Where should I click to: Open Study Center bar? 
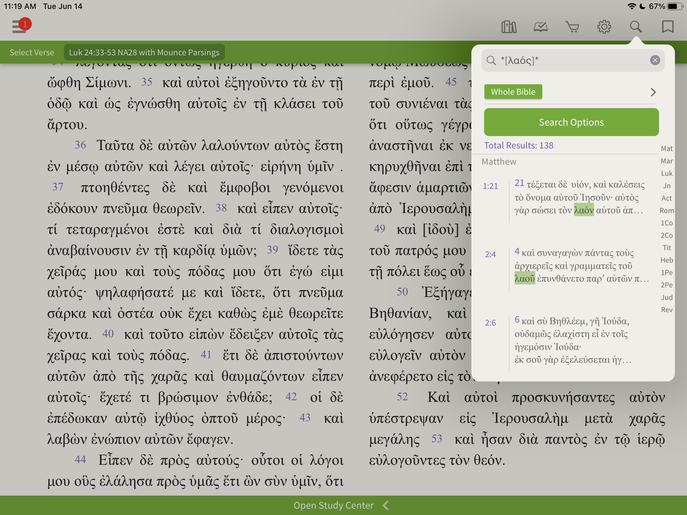pos(343,505)
